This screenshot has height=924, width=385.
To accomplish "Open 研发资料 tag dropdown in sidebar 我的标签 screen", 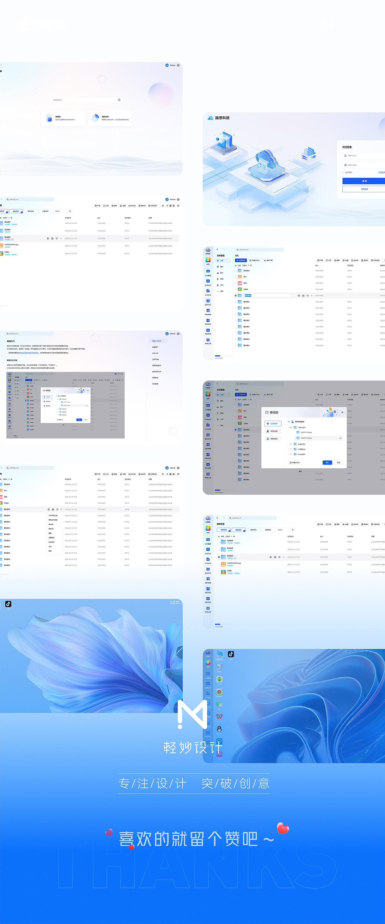I will click(x=229, y=531).
